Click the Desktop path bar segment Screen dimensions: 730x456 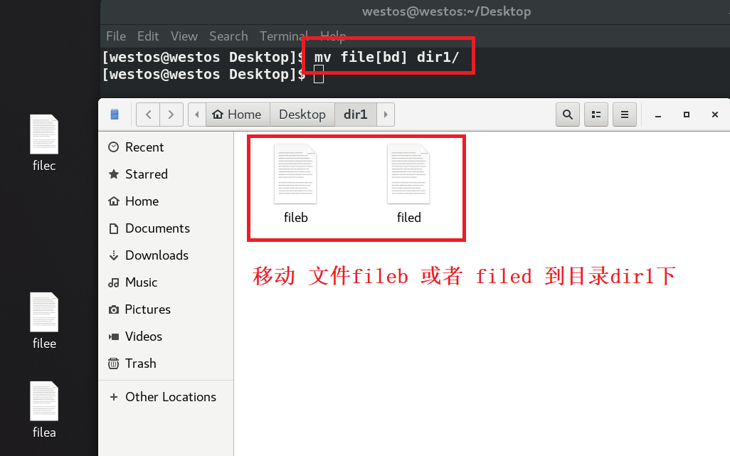pos(302,115)
